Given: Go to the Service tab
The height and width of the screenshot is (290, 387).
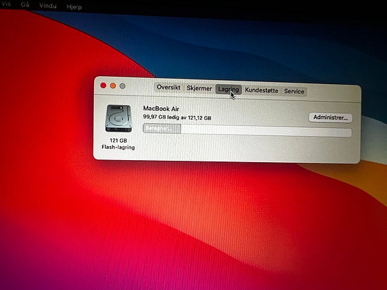Looking at the screenshot, I should (x=294, y=92).
